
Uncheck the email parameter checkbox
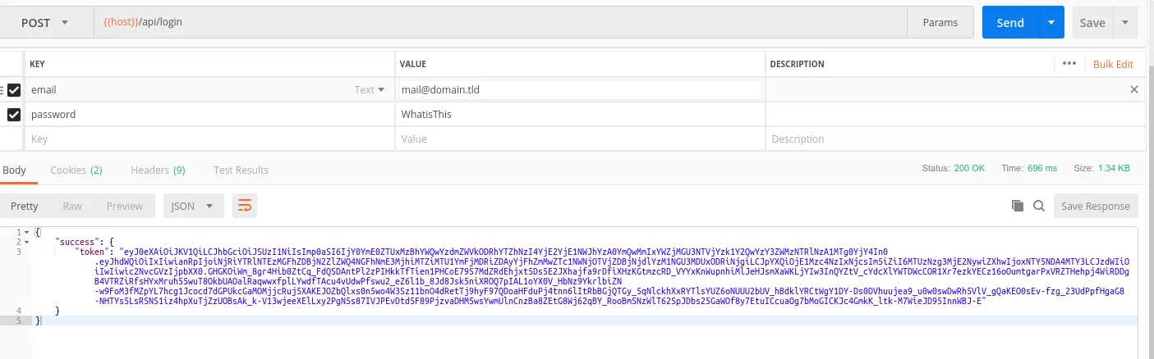pos(14,89)
